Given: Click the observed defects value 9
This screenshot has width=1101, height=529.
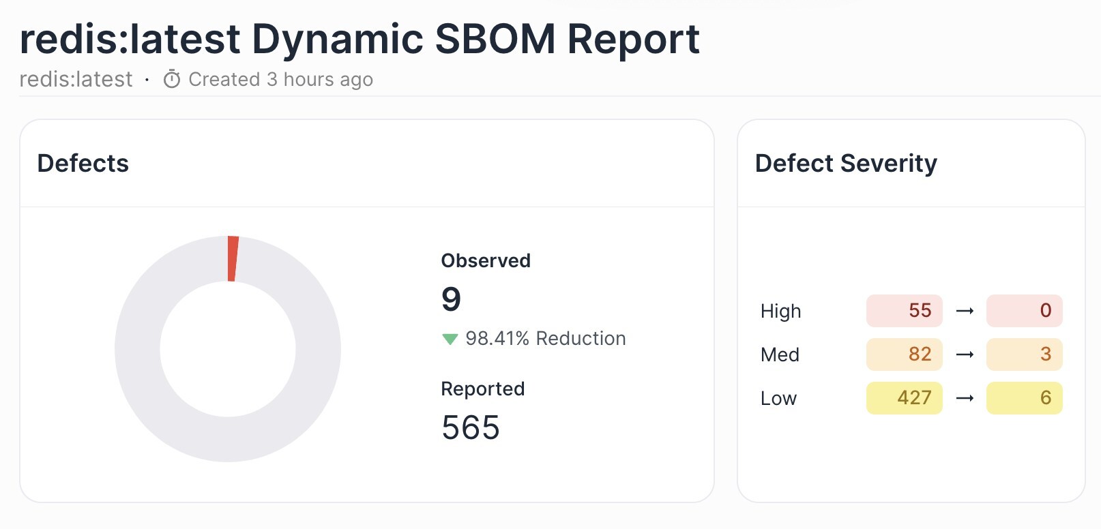Looking at the screenshot, I should click(451, 299).
